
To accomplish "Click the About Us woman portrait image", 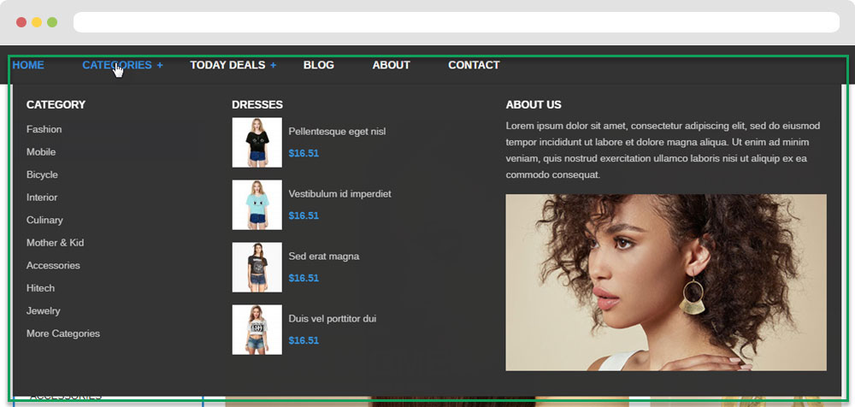I will [666, 283].
